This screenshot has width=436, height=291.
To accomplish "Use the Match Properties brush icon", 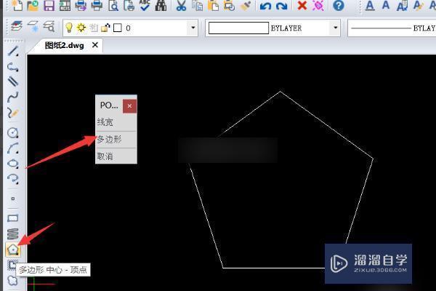I will tap(246, 5).
